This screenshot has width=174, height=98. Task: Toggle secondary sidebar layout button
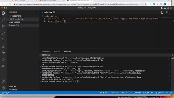tap(168, 8)
